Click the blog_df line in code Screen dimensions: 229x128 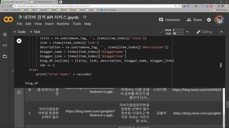(31, 83)
